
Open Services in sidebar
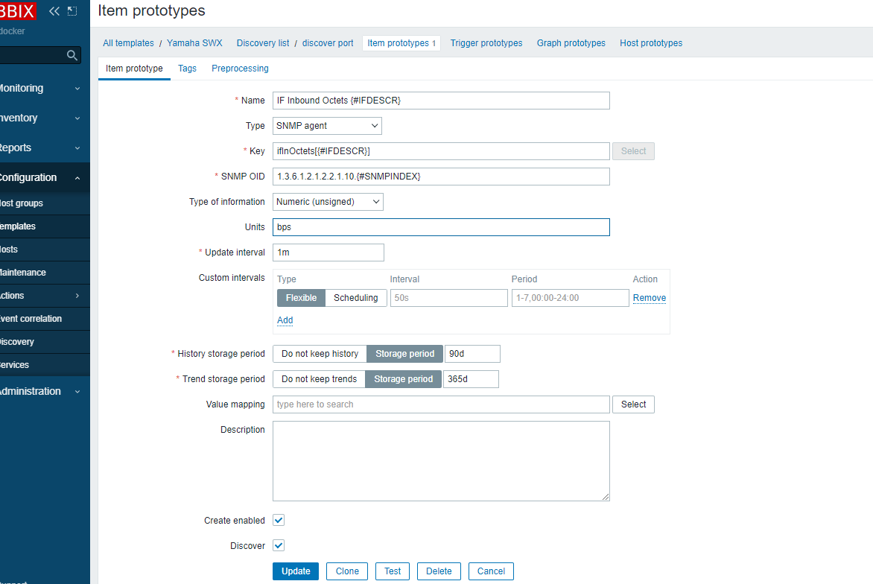45,365
